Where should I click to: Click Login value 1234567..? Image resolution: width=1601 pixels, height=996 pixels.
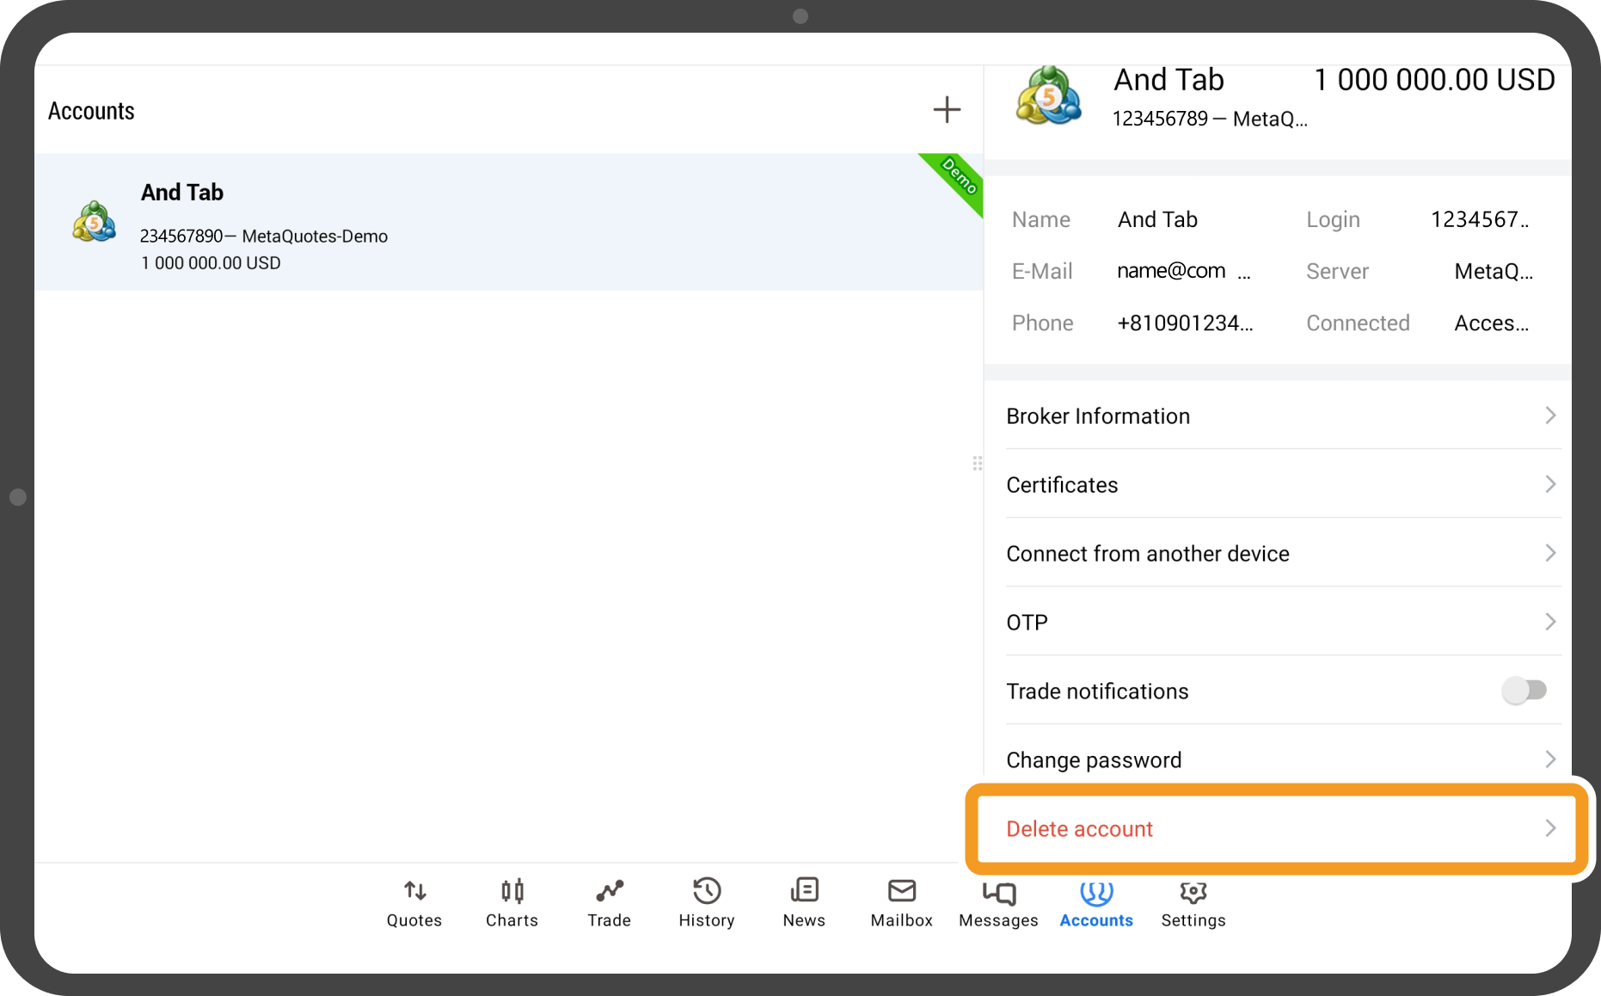pos(1480,220)
